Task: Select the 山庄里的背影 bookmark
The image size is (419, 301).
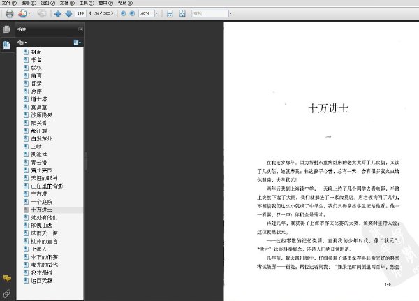Action: click(x=47, y=186)
